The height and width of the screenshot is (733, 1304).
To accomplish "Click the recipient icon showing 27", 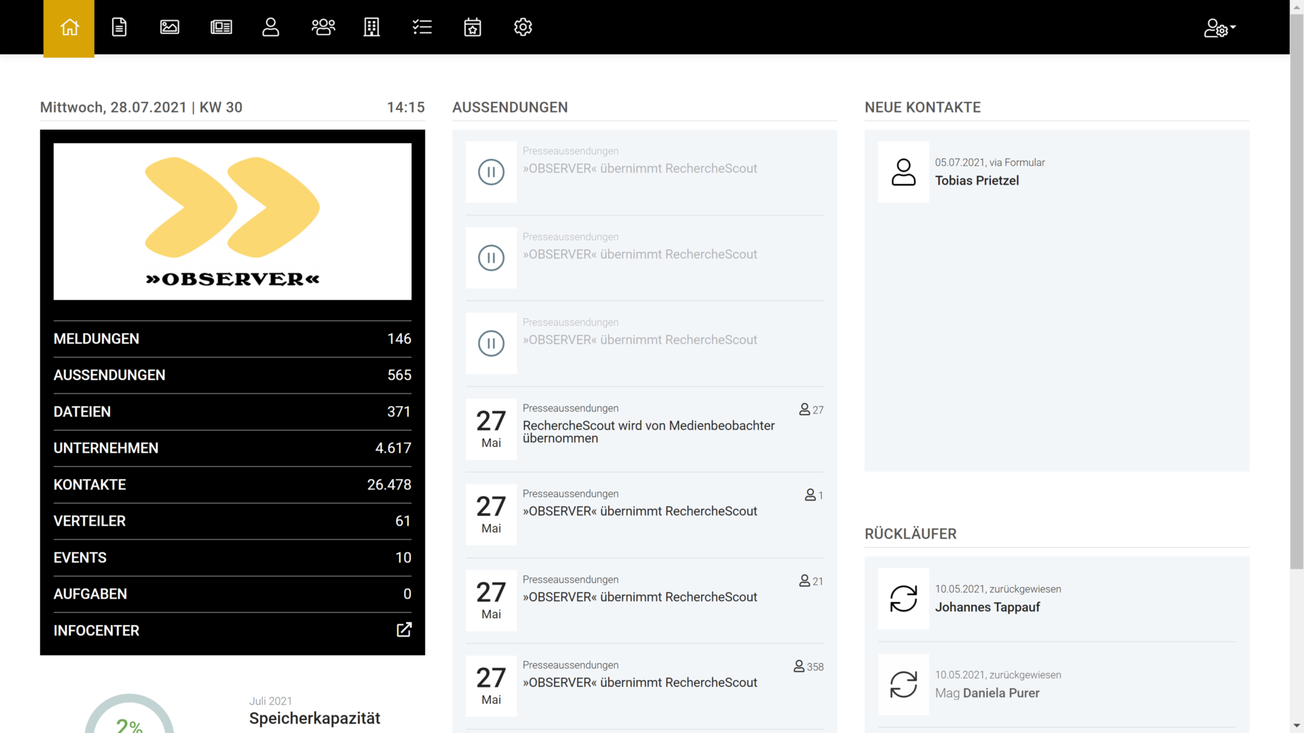I will (805, 409).
